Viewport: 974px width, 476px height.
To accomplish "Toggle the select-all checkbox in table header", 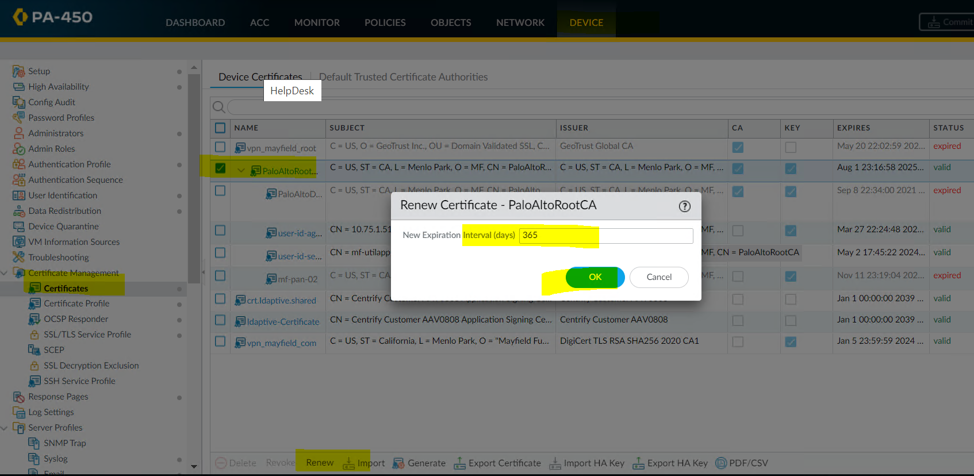I will (220, 128).
